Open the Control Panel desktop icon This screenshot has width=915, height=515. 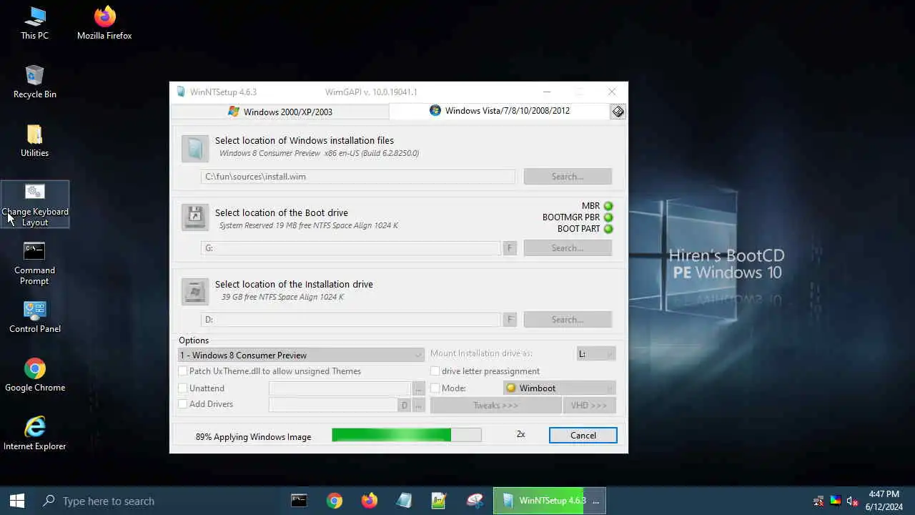pyautogui.click(x=34, y=317)
